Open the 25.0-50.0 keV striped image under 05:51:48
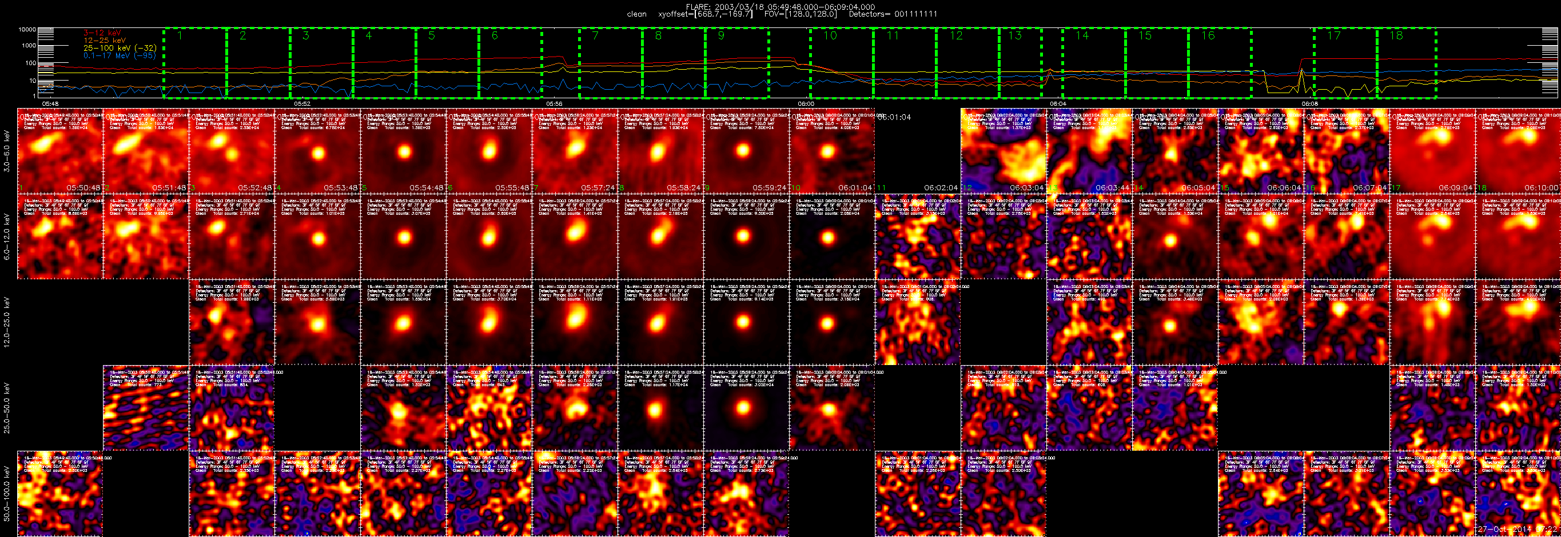Viewport: 1561px width, 537px height. click(145, 407)
